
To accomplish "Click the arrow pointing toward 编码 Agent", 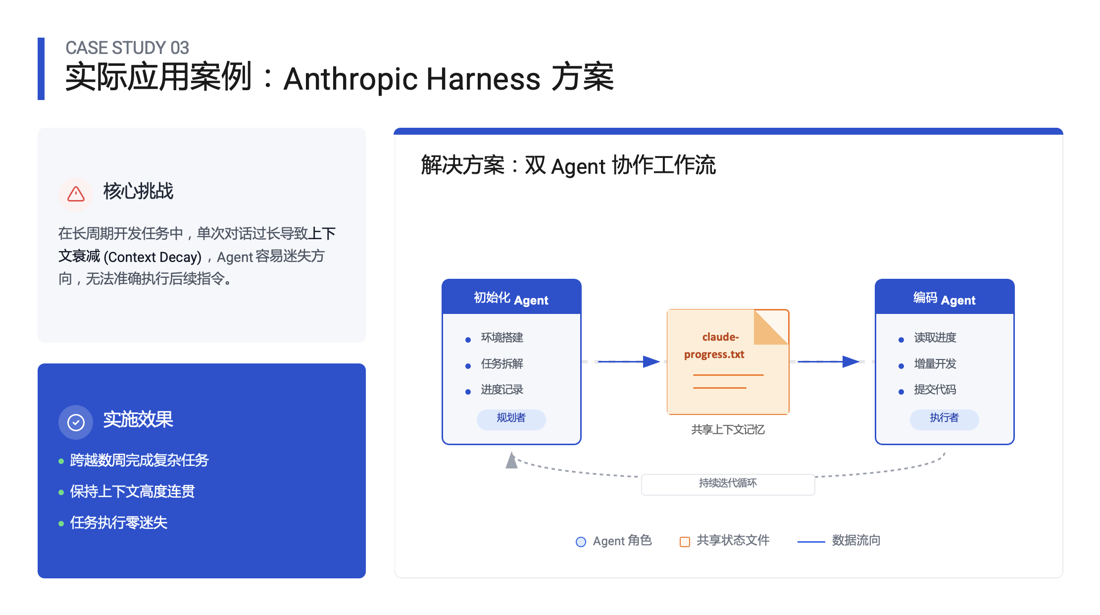I will point(829,361).
